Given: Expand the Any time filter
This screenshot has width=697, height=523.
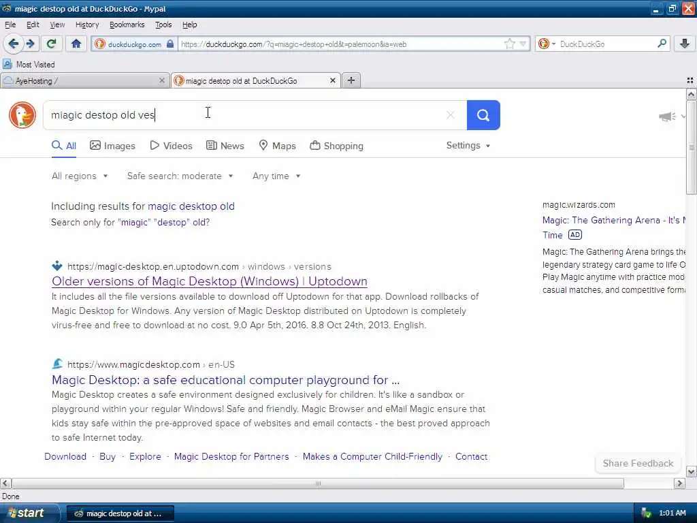Looking at the screenshot, I should pyautogui.click(x=276, y=176).
